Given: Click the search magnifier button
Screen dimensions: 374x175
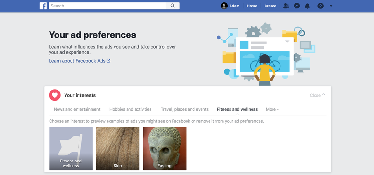Looking at the screenshot, I should (173, 6).
